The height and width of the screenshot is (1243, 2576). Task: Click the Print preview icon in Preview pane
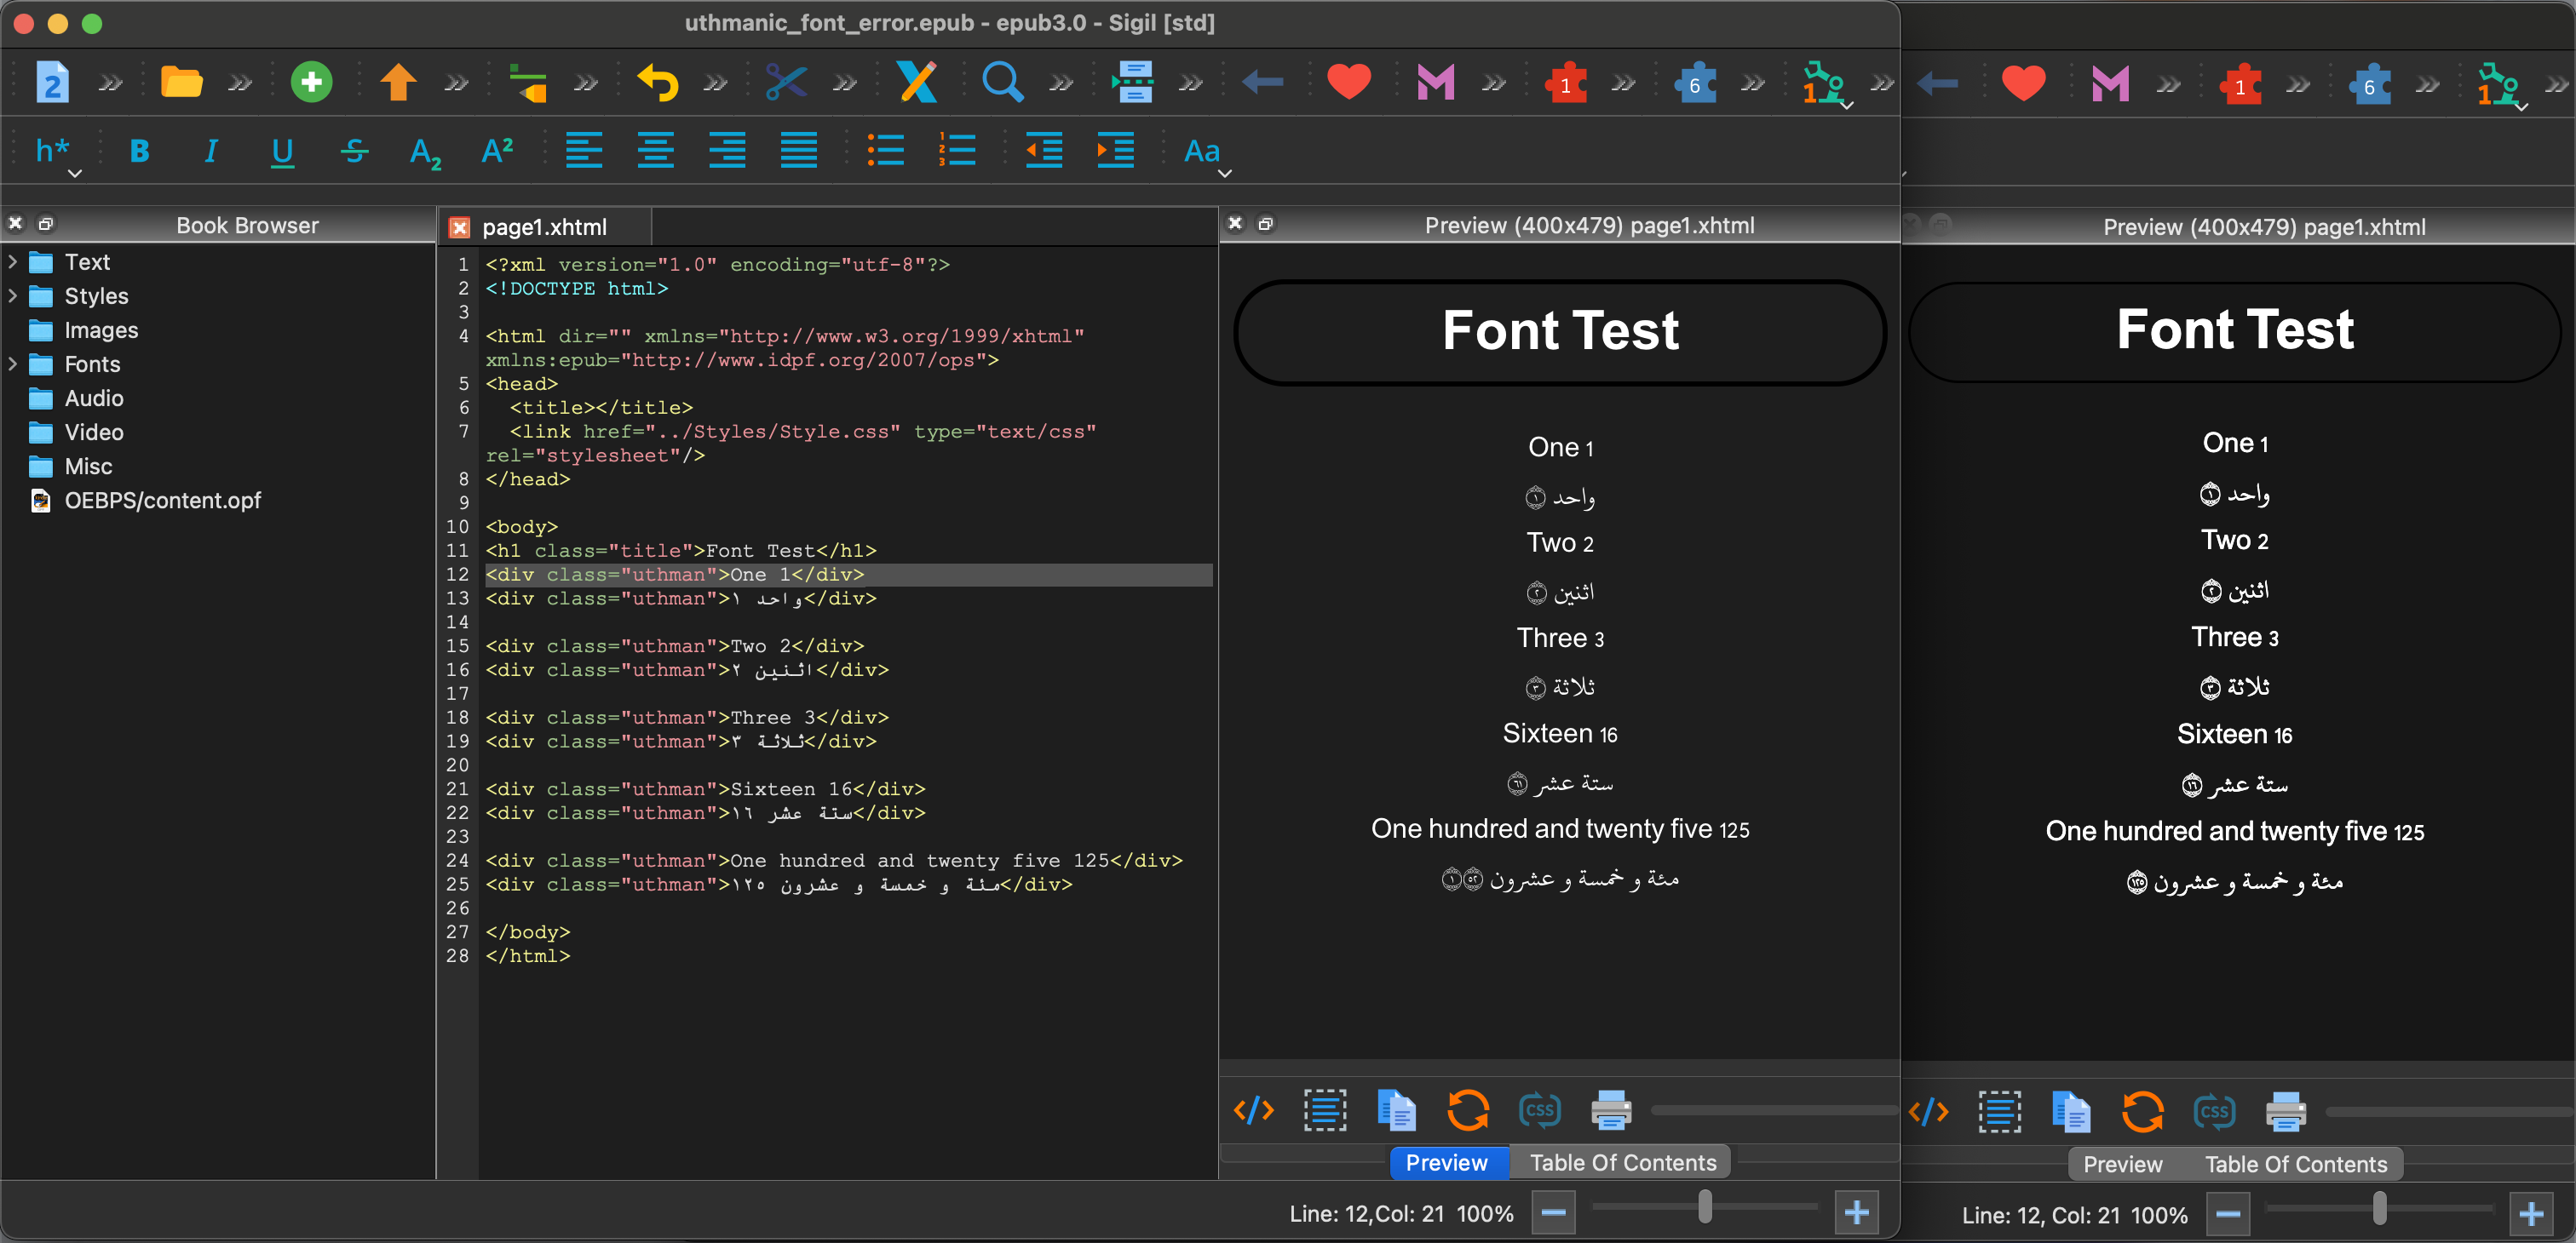1610,1110
